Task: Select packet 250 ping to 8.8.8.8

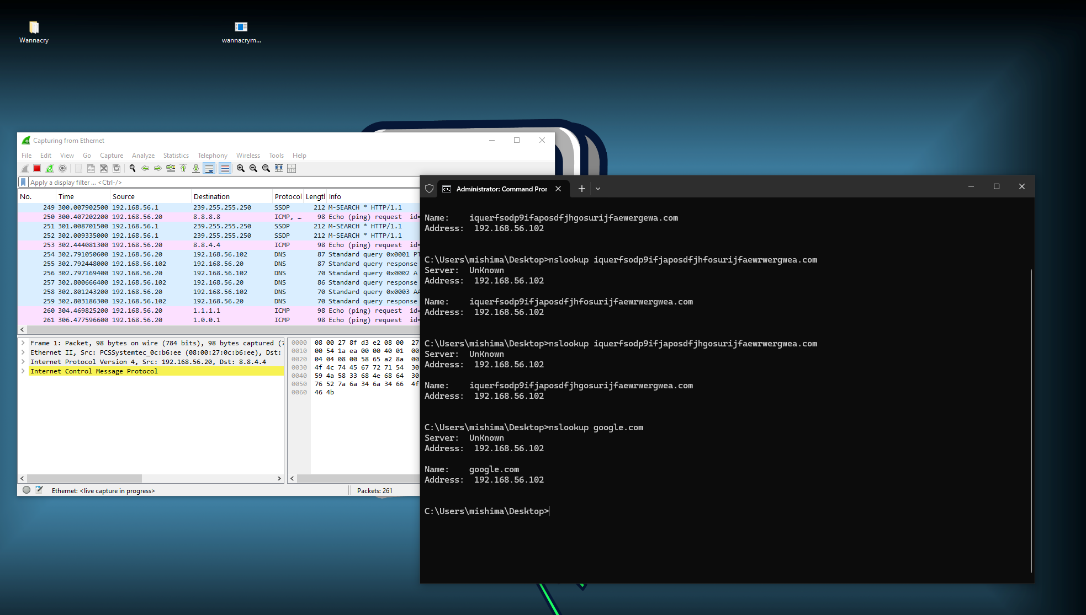Action: pos(219,217)
